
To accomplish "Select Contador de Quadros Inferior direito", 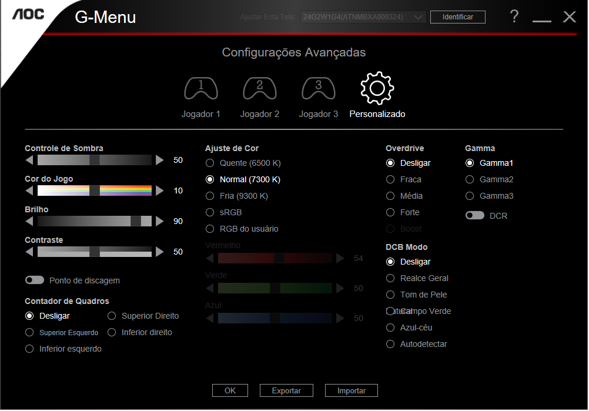I will pos(140,332).
